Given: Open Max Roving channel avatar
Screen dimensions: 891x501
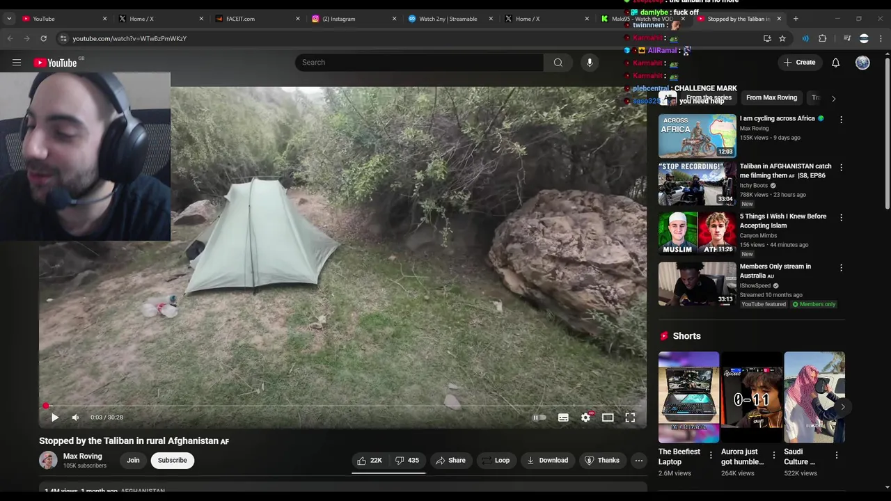Looking at the screenshot, I should pyautogui.click(x=48, y=461).
